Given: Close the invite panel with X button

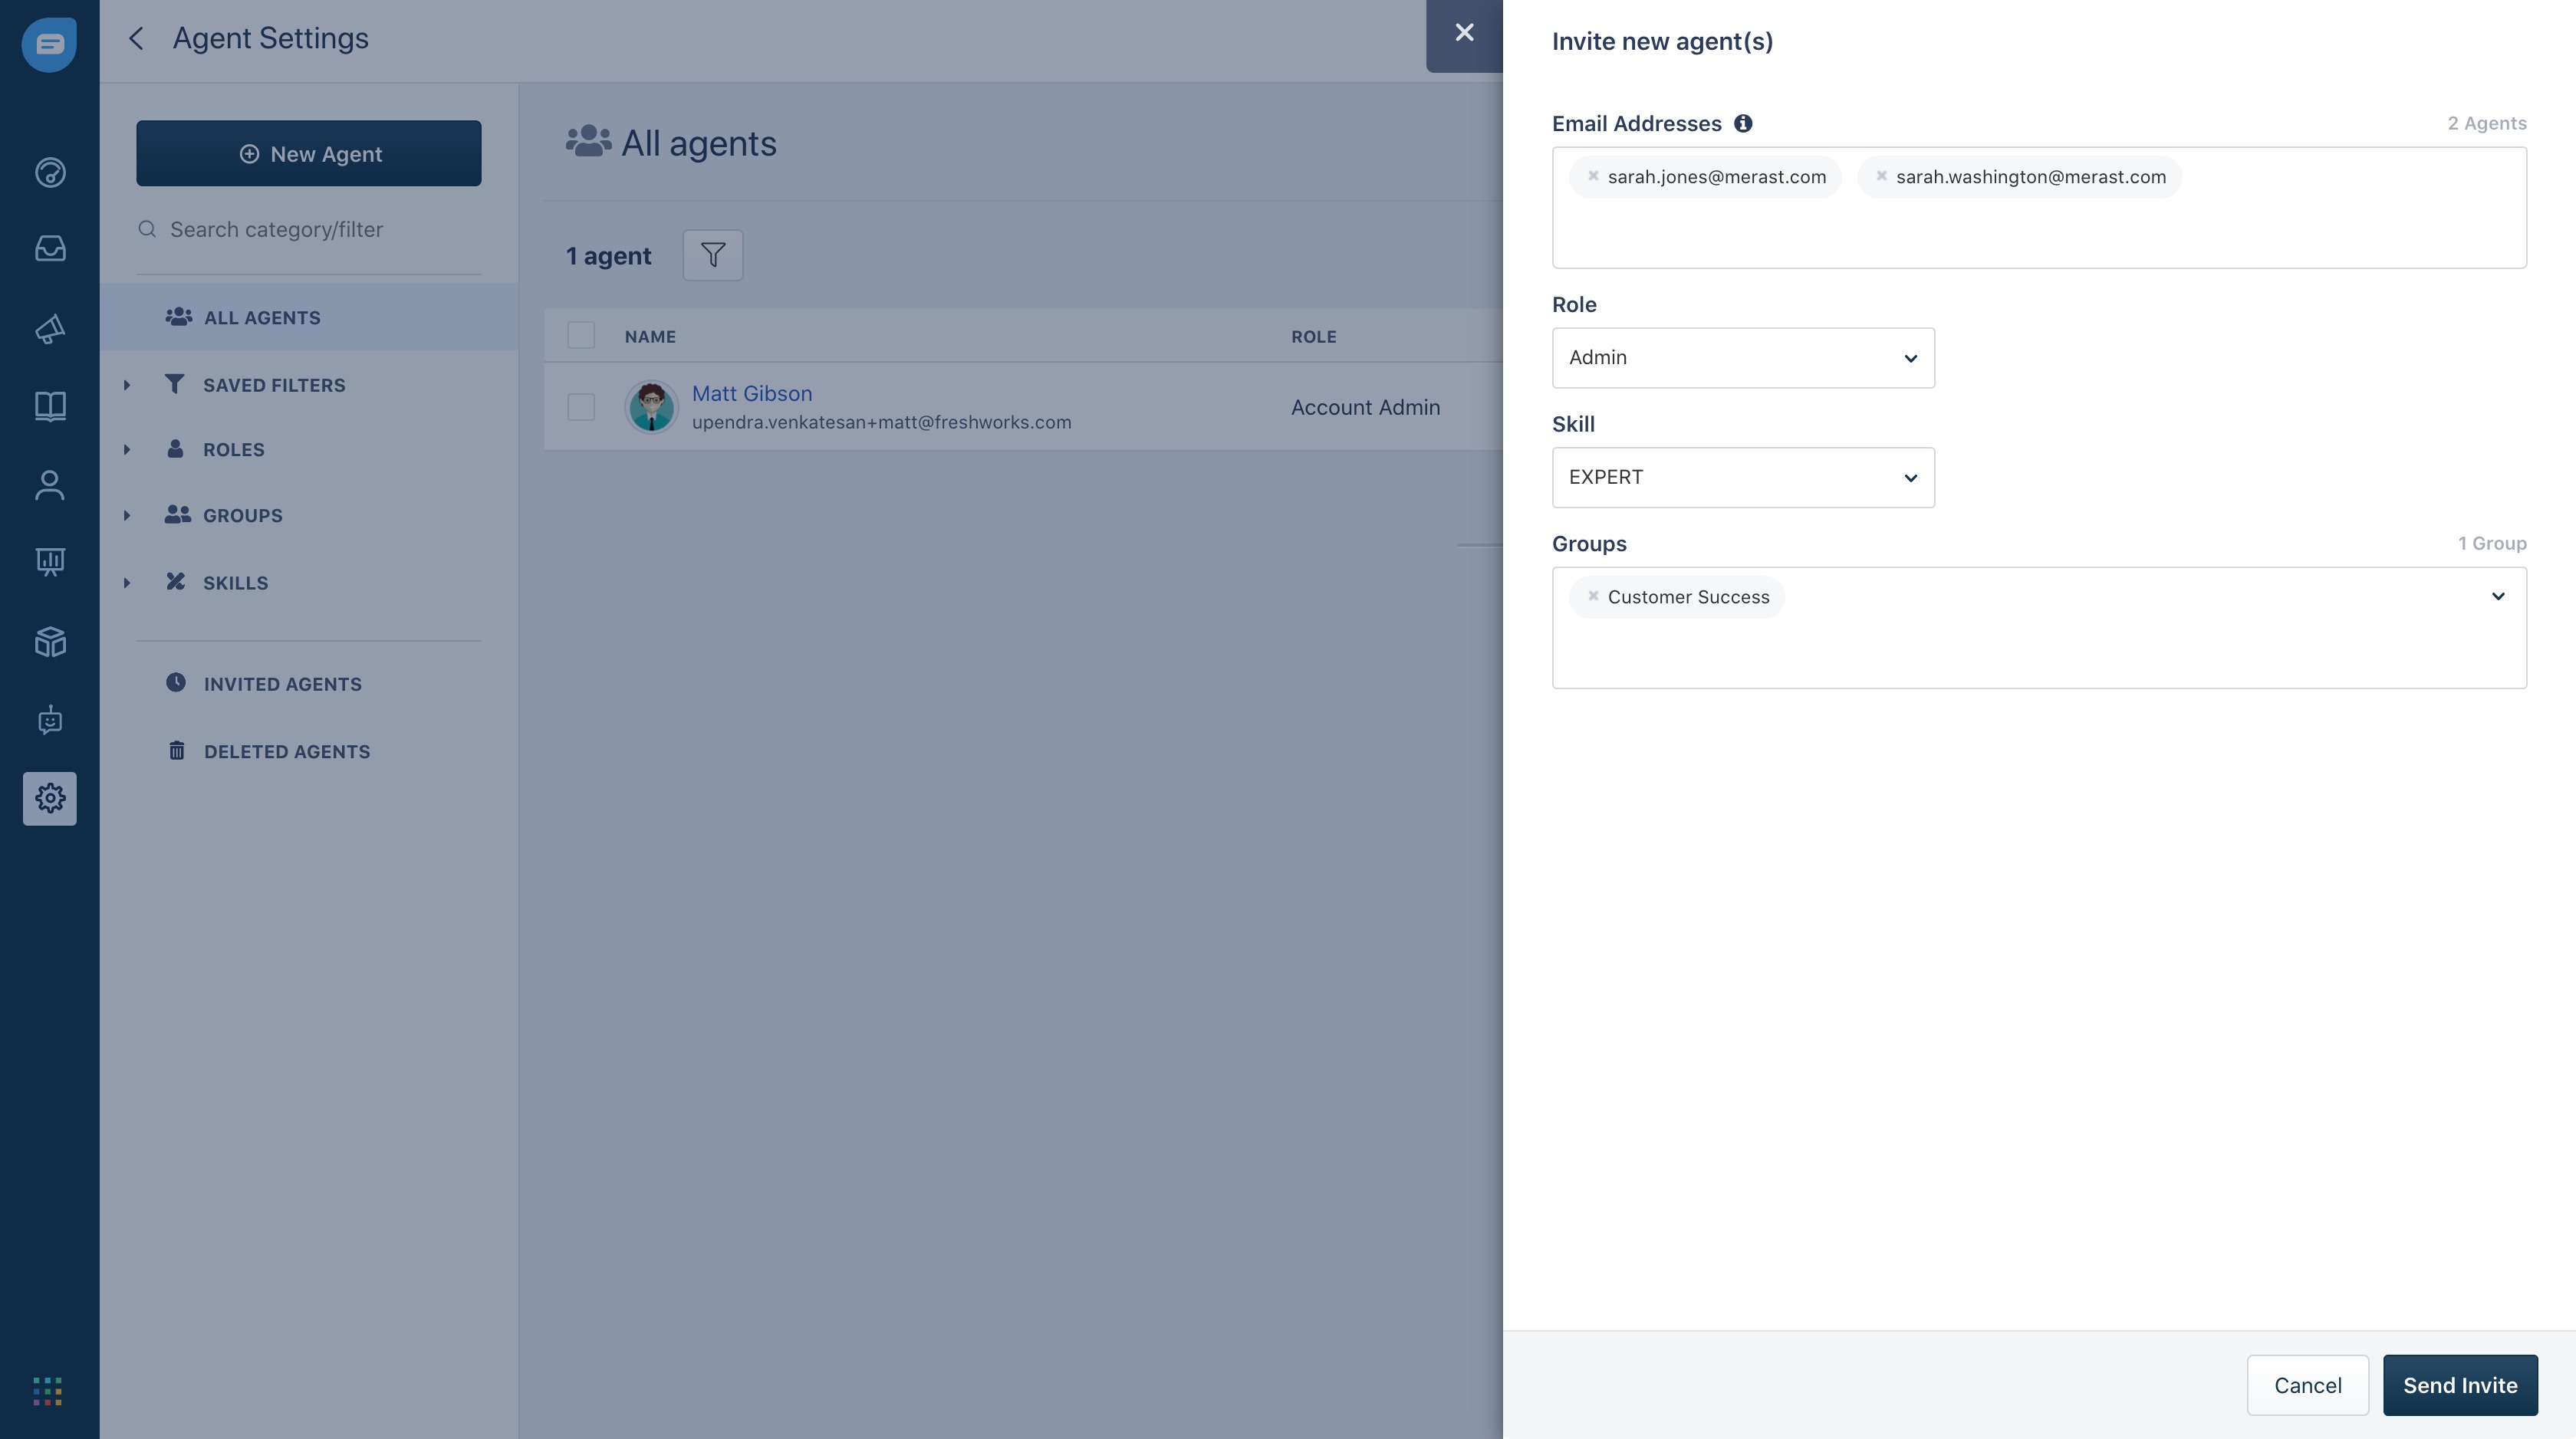Looking at the screenshot, I should click(x=1464, y=33).
